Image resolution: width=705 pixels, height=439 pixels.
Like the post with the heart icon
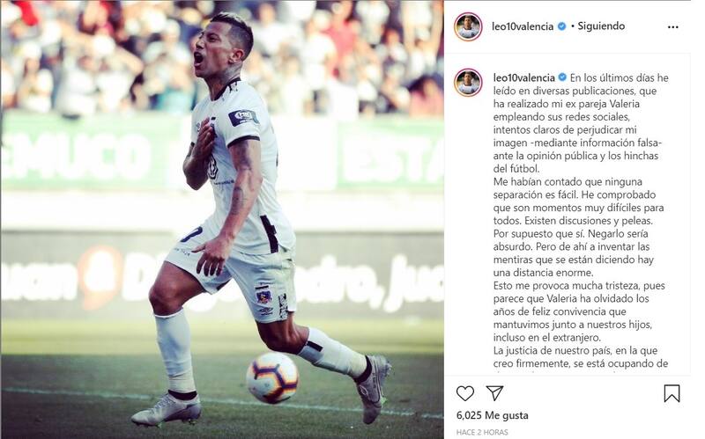click(x=465, y=393)
